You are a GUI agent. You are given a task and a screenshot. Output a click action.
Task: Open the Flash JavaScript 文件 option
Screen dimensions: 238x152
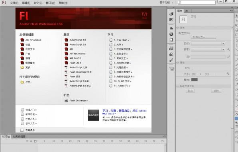click(x=78, y=72)
